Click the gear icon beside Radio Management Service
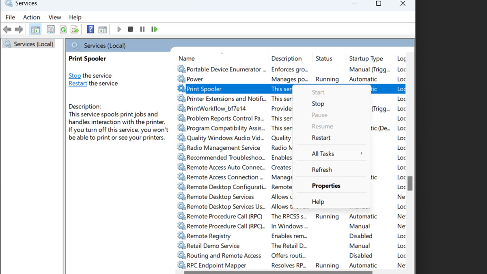This screenshot has height=274, width=487. 181,147
